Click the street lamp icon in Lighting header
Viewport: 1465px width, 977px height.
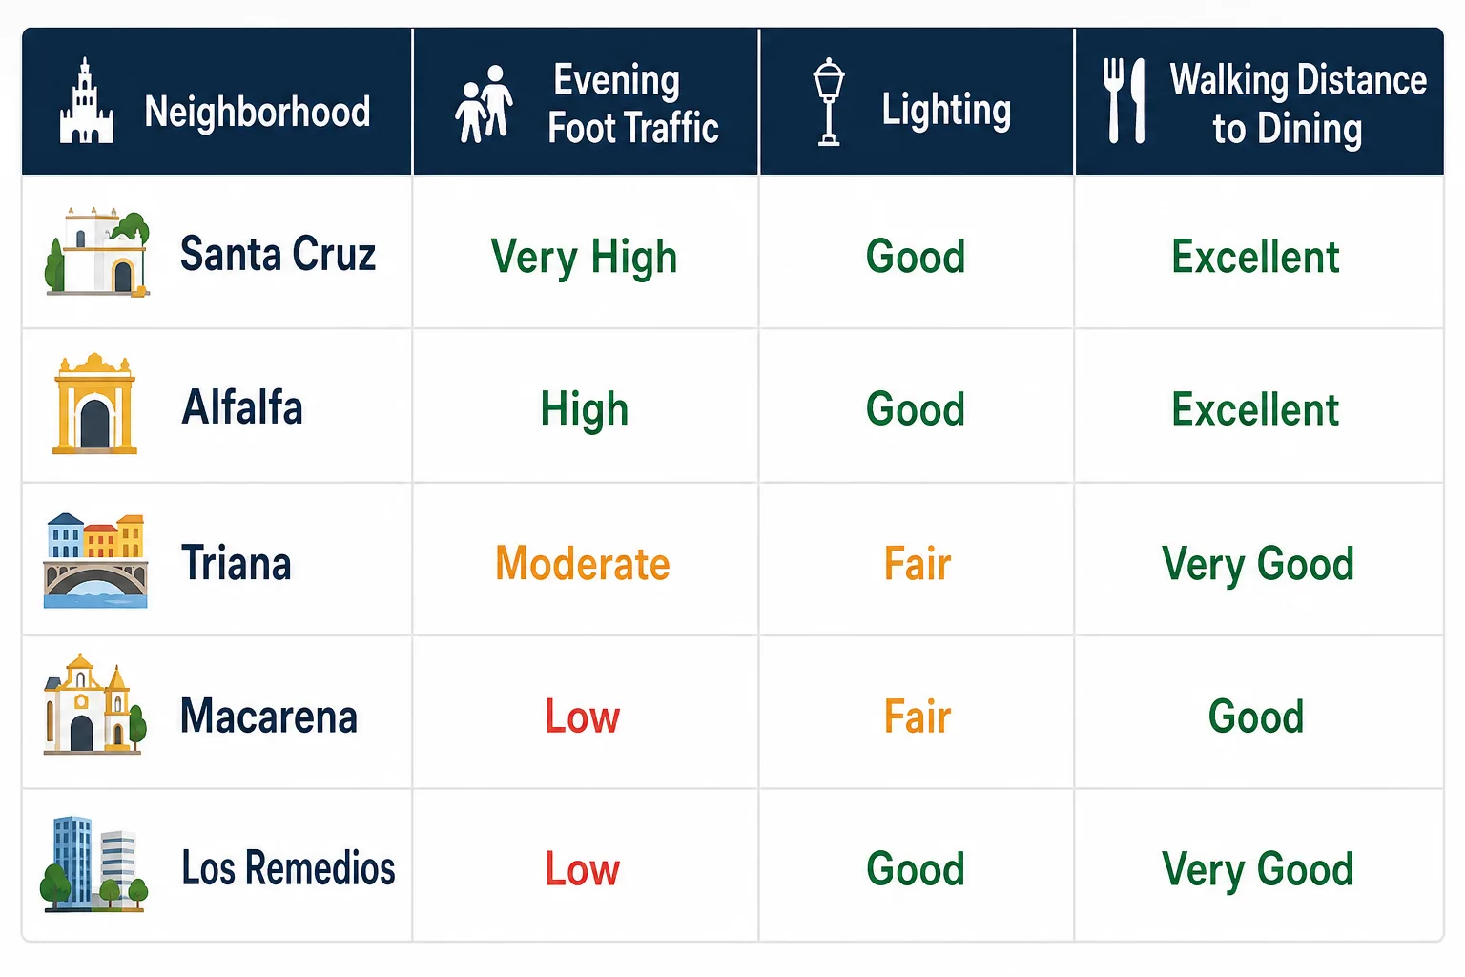(x=829, y=102)
